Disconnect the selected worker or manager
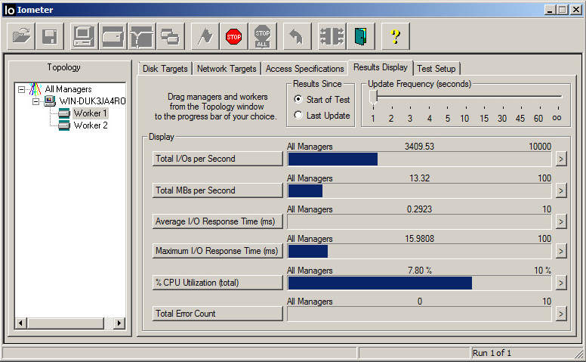Image resolution: width=586 pixels, height=362 pixels. [332, 36]
